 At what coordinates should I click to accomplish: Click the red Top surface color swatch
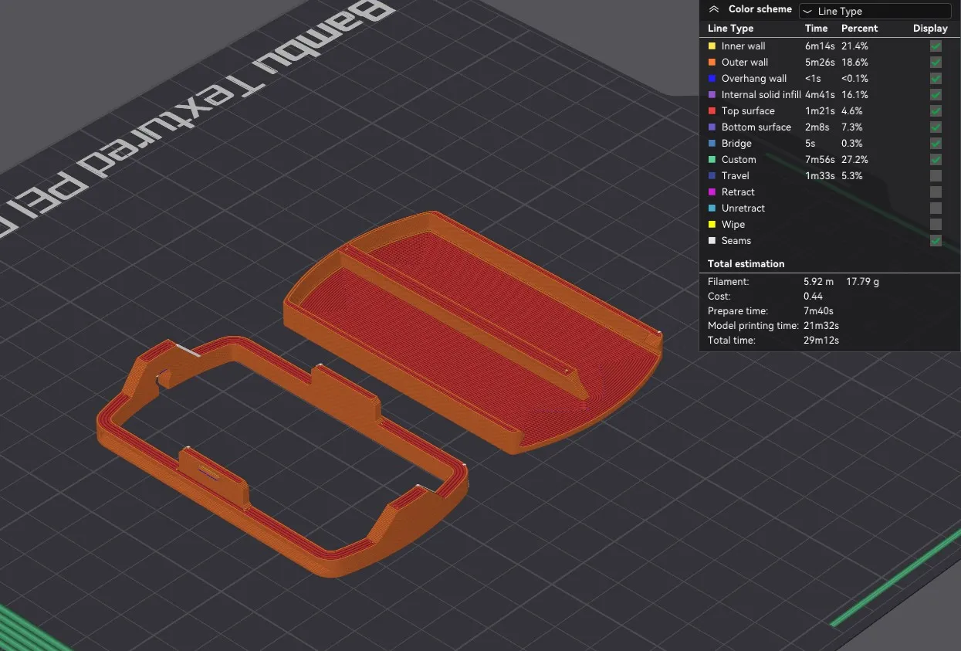[712, 111]
